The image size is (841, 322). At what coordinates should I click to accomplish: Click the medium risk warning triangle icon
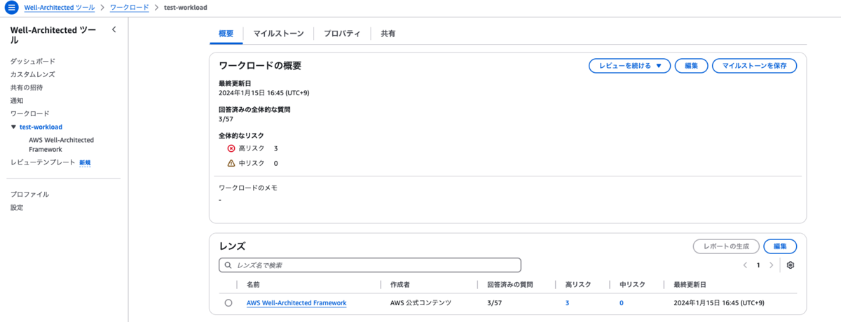click(231, 163)
